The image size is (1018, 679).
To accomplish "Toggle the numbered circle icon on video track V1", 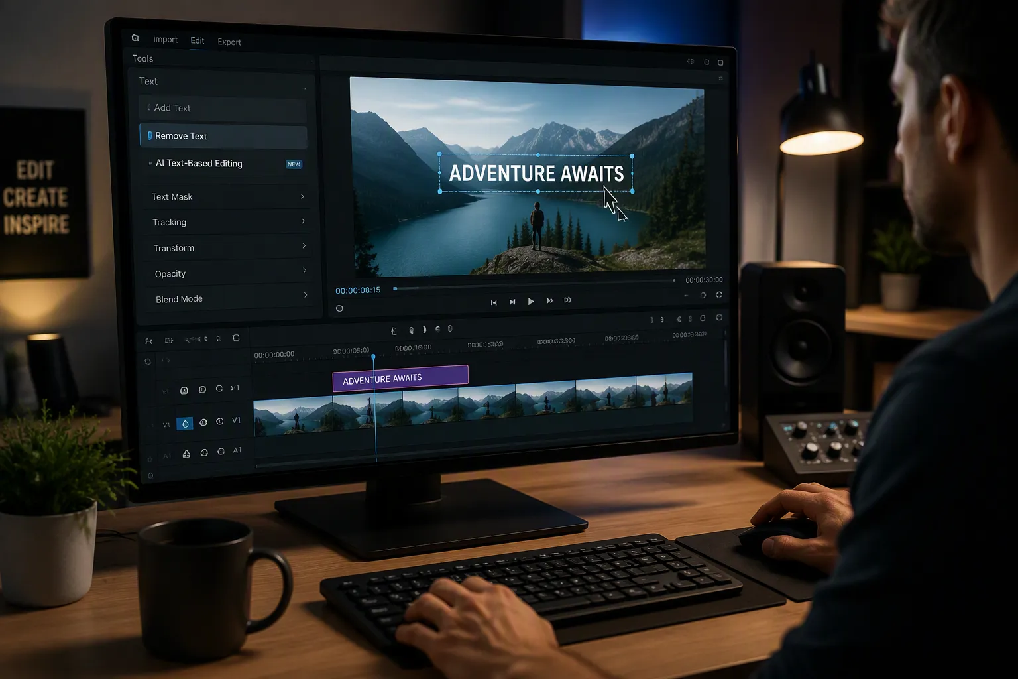I will pyautogui.click(x=219, y=421).
